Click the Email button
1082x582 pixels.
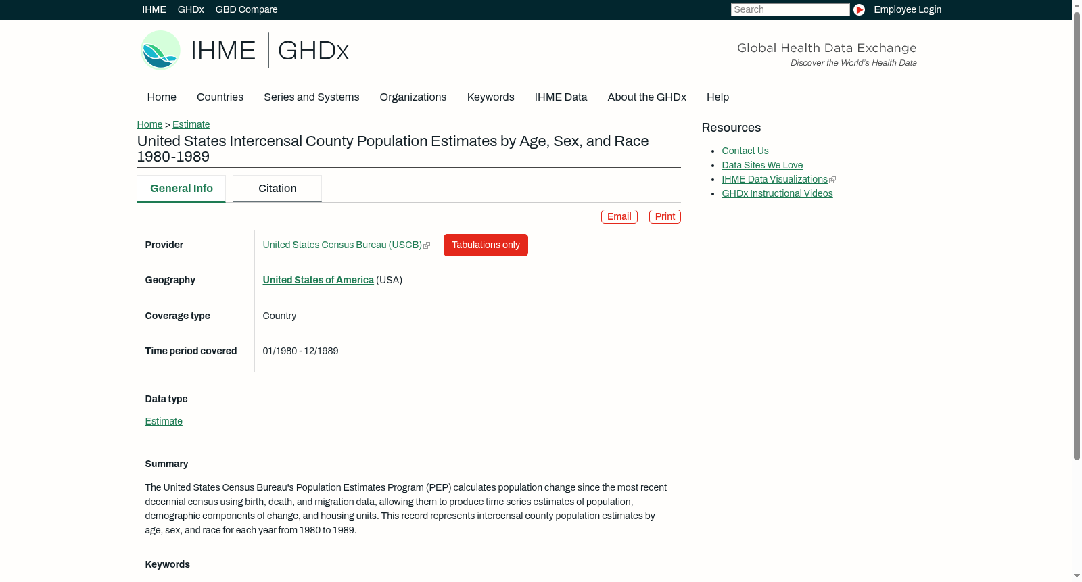pyautogui.click(x=619, y=216)
